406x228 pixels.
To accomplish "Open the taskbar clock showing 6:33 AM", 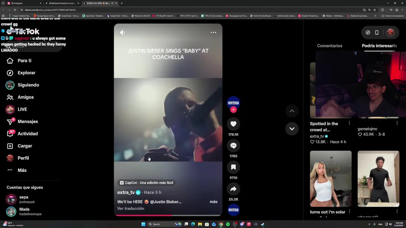I will pos(399,224).
